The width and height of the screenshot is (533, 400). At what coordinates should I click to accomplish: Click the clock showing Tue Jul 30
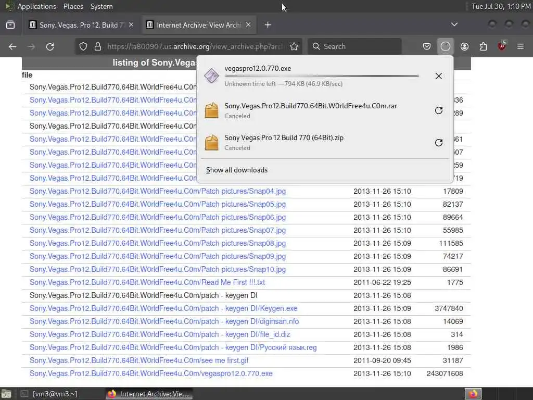click(x=501, y=6)
